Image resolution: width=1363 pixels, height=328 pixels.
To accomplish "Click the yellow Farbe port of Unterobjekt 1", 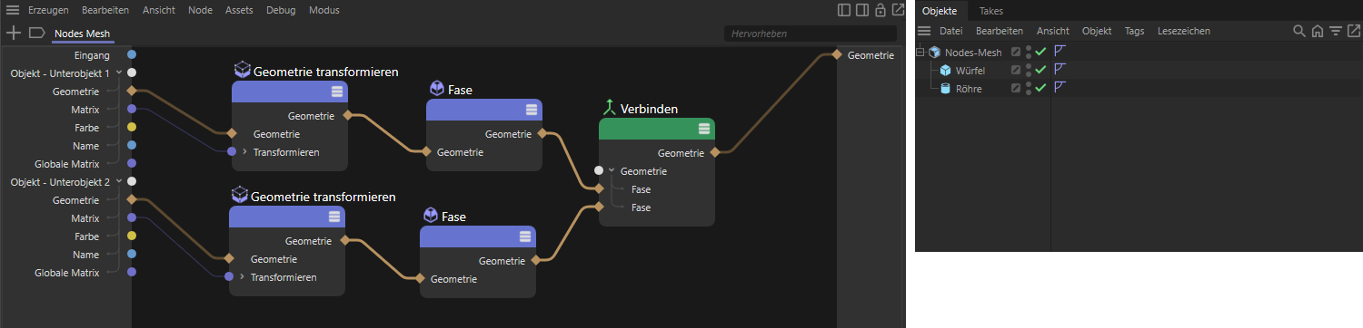I will [x=132, y=128].
